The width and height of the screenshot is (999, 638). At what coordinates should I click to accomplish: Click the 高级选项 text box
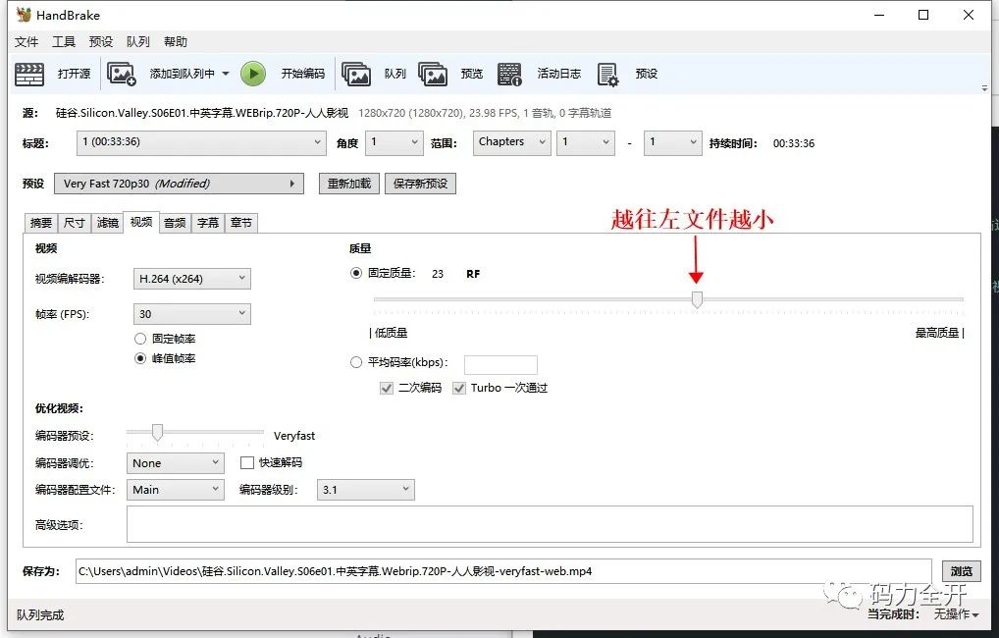550,524
